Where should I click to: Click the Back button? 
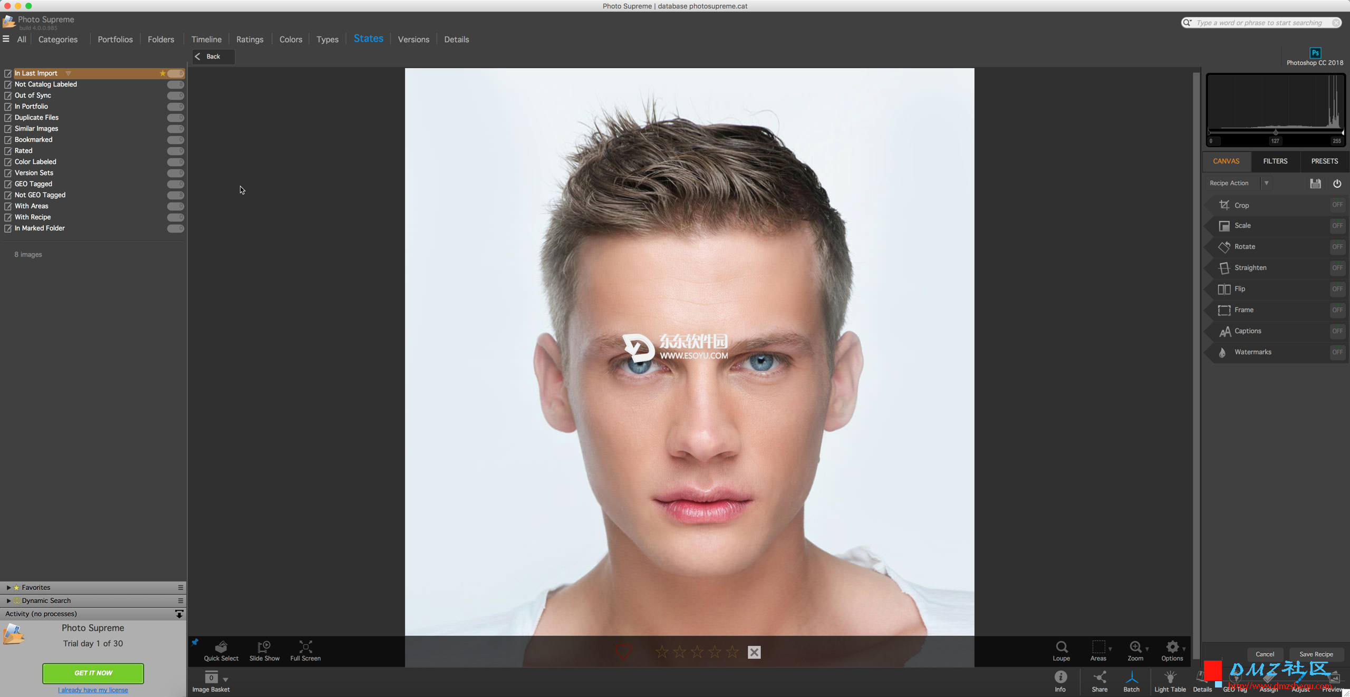coord(213,56)
